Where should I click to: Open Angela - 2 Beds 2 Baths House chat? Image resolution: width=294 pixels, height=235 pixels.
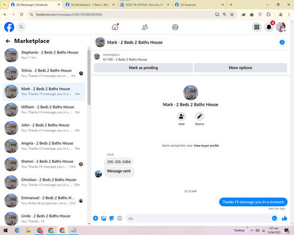coord(44,146)
